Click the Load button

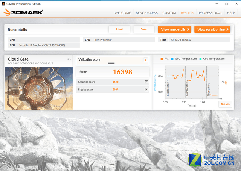pos(119,29)
